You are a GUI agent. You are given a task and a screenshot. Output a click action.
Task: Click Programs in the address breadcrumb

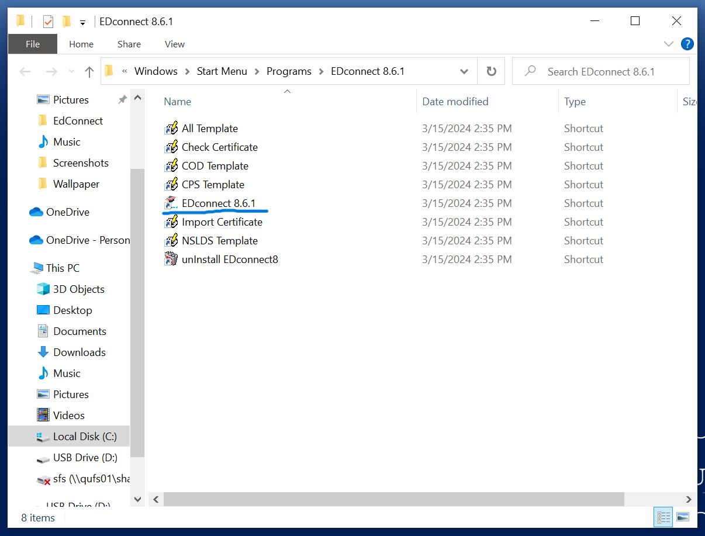coord(289,71)
